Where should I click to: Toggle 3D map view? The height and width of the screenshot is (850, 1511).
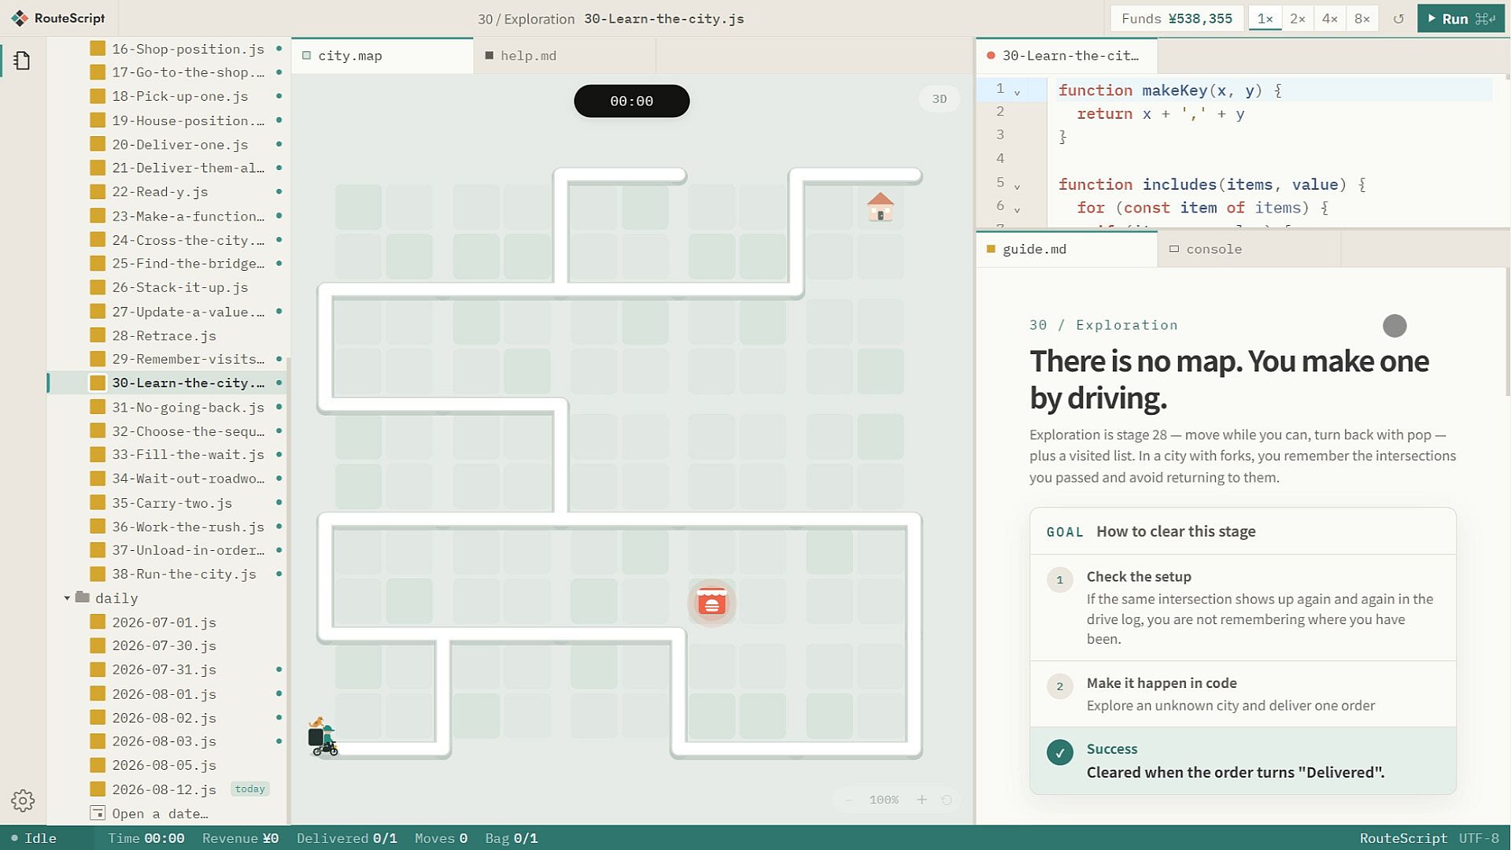pyautogui.click(x=940, y=99)
